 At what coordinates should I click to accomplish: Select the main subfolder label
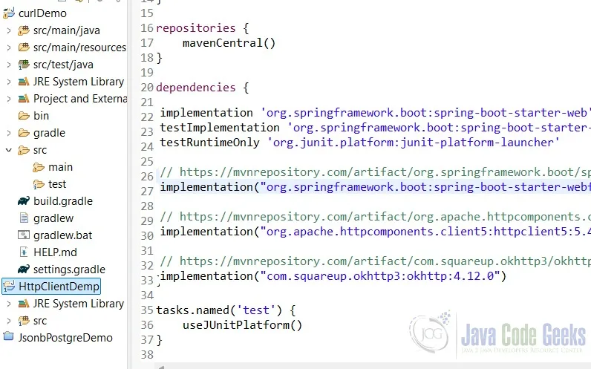coord(60,167)
